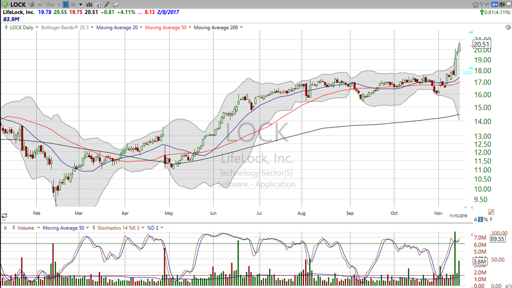Select the Weekly 'W' time frame

(73, 5)
